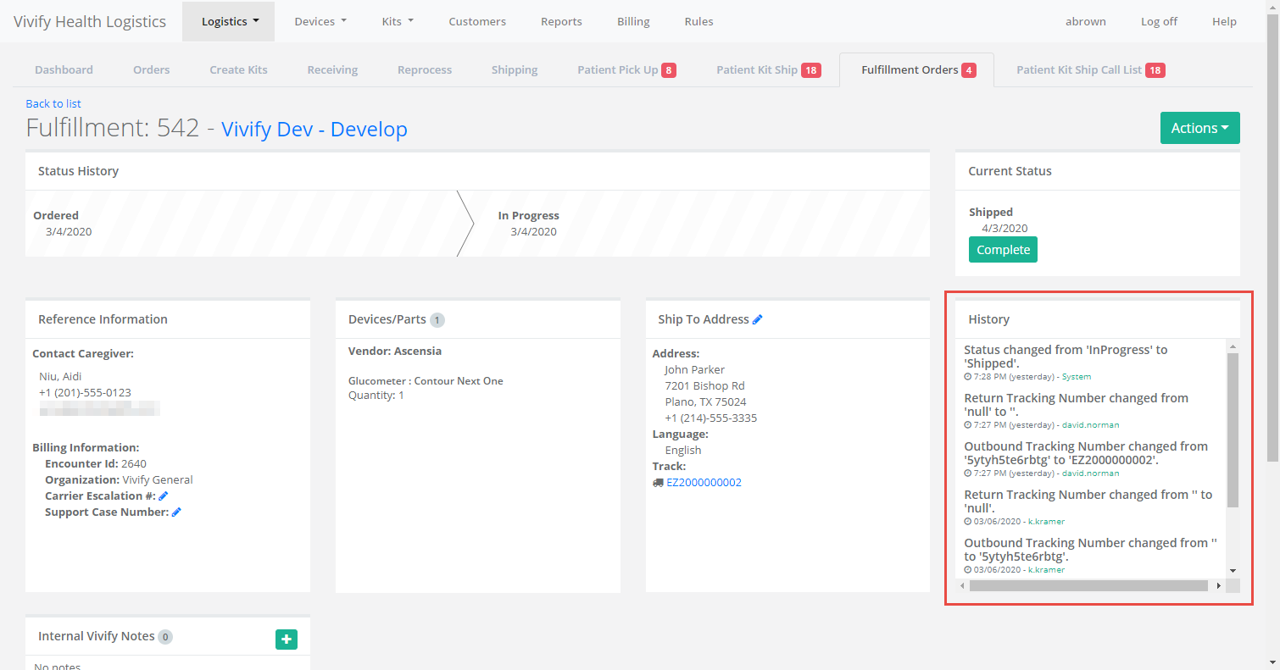
Task: Expand the Logistics menu
Action: click(229, 21)
